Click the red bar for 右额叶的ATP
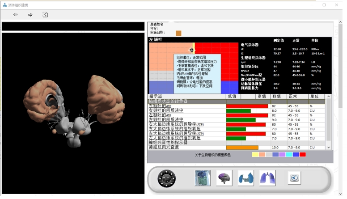Image resolution: width=347 pixels, height=199 pixels. click(247, 106)
